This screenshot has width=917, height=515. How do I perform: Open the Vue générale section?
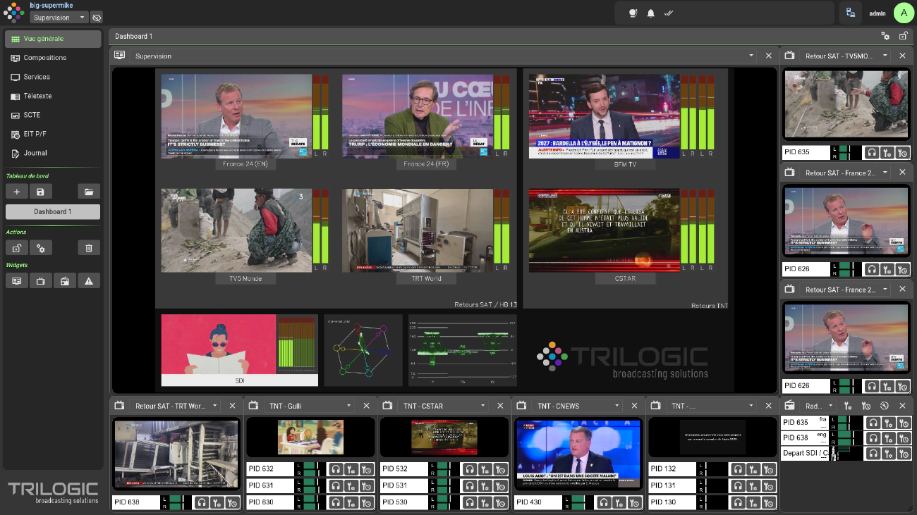click(53, 39)
